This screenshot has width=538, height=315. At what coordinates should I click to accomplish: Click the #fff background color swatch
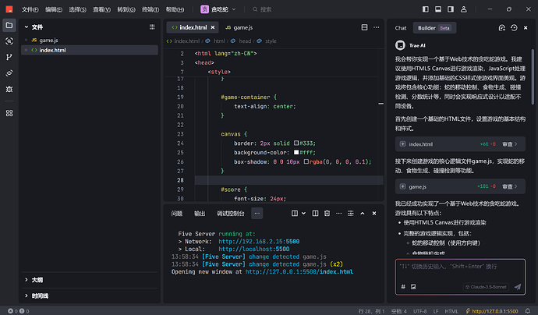[x=296, y=152]
